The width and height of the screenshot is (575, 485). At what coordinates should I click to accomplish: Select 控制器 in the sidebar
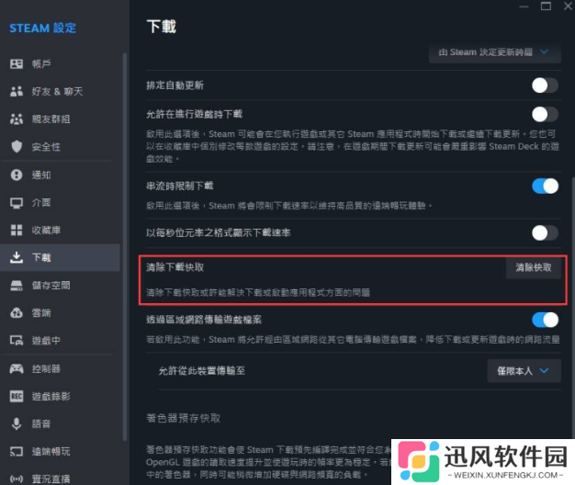click(x=61, y=368)
